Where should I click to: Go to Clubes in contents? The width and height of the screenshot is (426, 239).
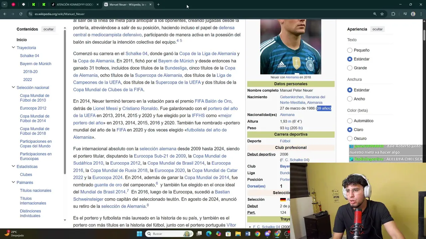pyautogui.click(x=26, y=175)
